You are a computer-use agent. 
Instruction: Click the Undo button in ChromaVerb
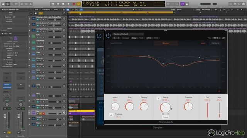(x=149, y=38)
